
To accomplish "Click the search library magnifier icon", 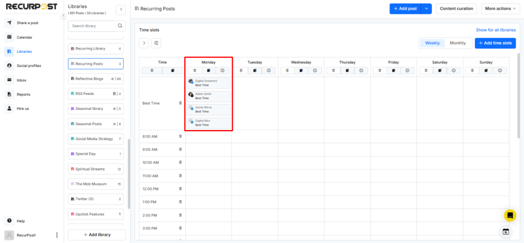I will click(x=120, y=26).
